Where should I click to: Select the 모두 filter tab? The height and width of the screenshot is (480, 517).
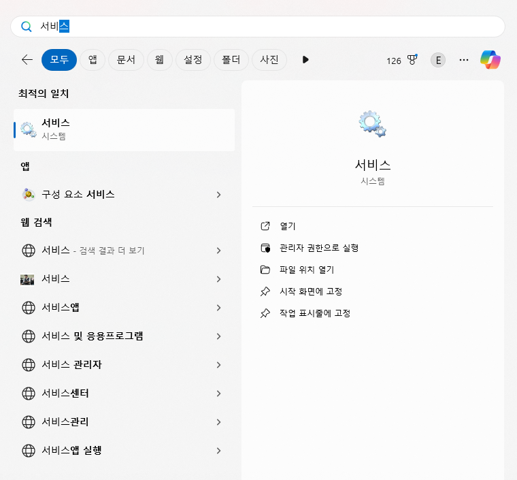(x=59, y=60)
